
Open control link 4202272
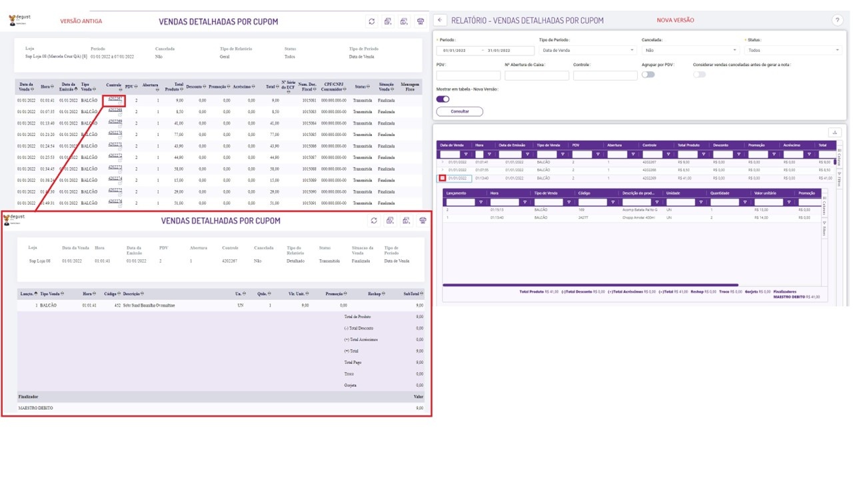[x=115, y=155]
